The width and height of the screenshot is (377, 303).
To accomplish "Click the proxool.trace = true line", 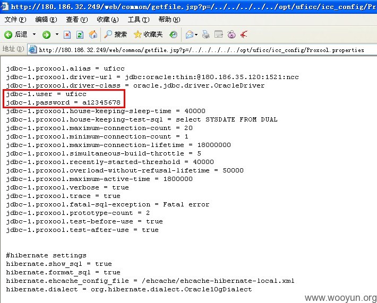I will coord(63,196).
